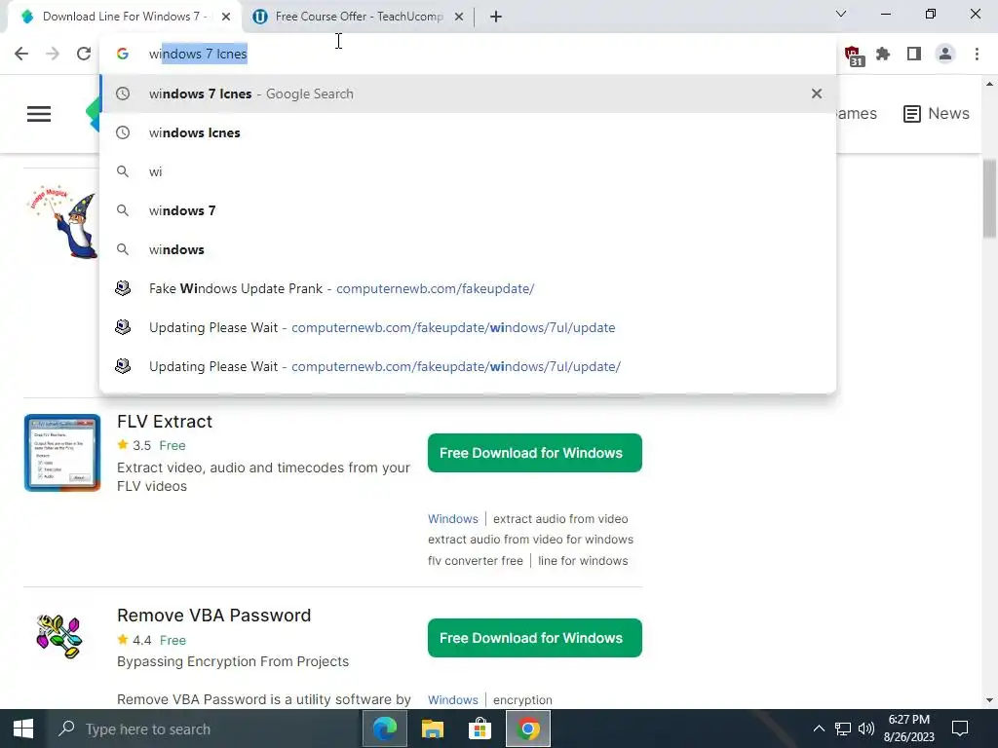The height and width of the screenshot is (748, 998).
Task: Launch Microsoft Edge from the taskbar
Action: click(384, 729)
